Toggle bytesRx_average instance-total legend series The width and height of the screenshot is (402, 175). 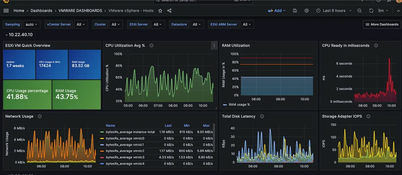[130, 132]
